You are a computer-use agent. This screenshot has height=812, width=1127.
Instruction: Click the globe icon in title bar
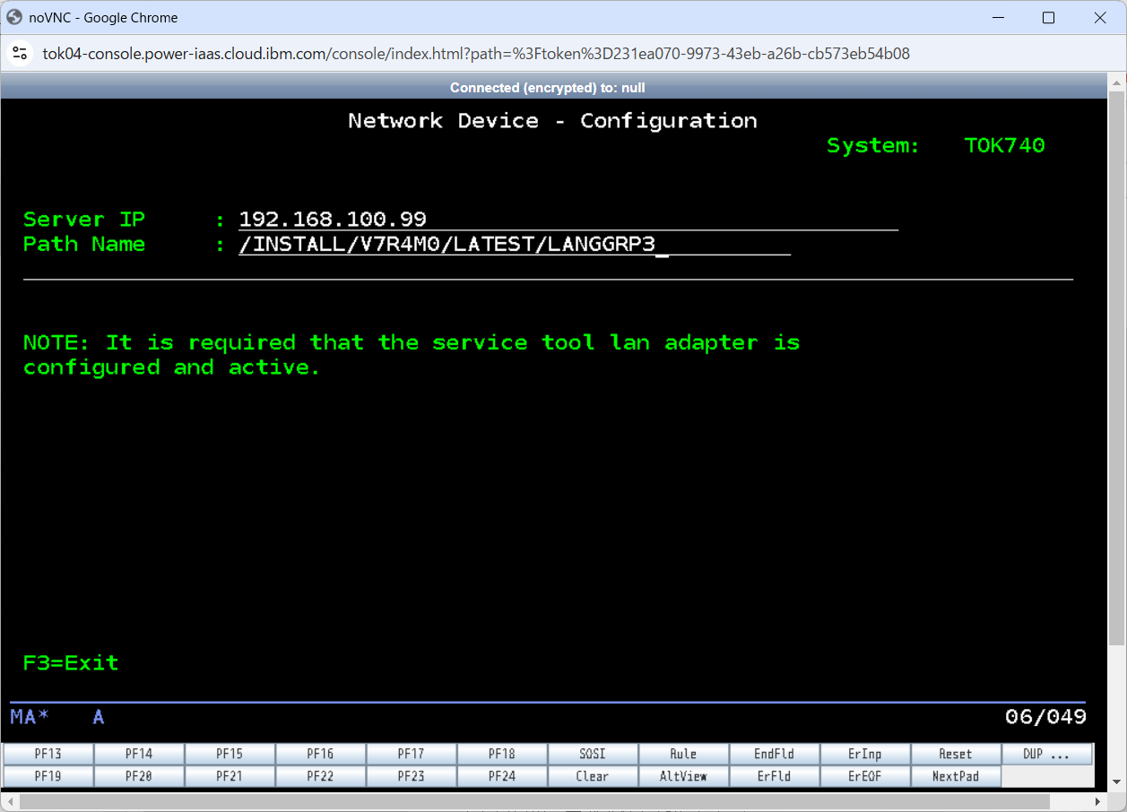(14, 17)
